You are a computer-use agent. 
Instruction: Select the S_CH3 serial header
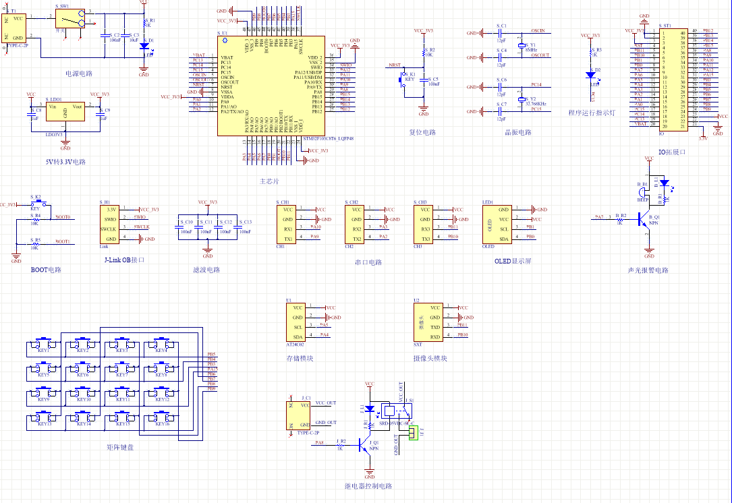pyautogui.click(x=423, y=224)
